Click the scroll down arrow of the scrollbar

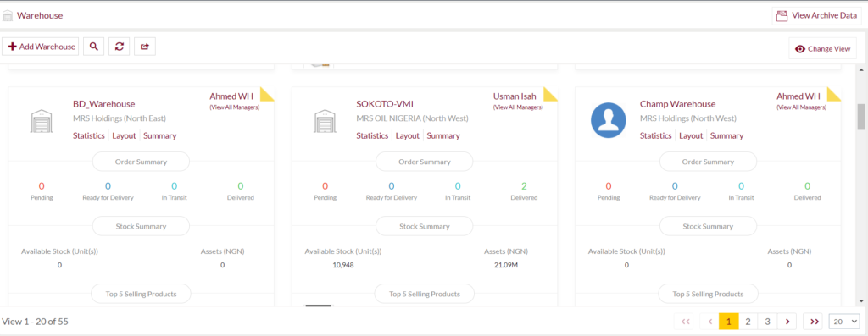pyautogui.click(x=861, y=301)
